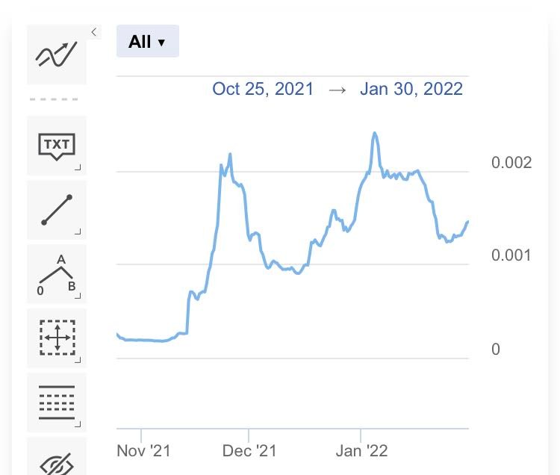Click the dashed separator under indicators icon
The width and height of the screenshot is (560, 475).
pos(54,99)
